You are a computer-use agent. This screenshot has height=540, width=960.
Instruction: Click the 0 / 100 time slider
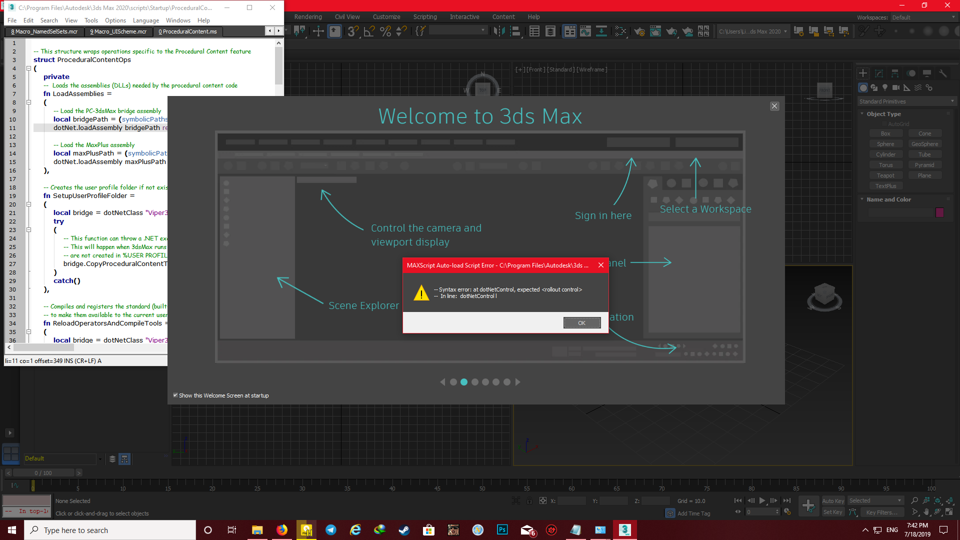click(x=43, y=473)
